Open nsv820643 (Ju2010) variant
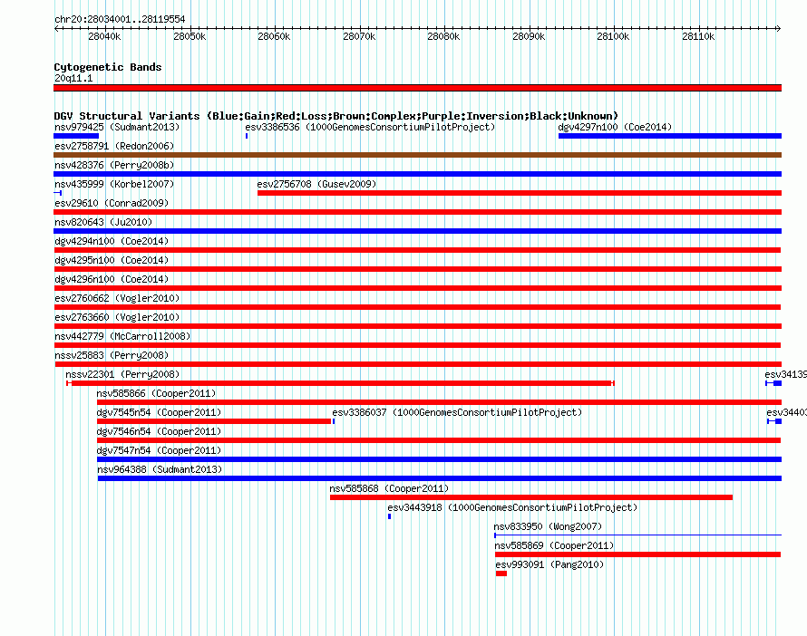This screenshot has height=636, width=807. pos(103,222)
